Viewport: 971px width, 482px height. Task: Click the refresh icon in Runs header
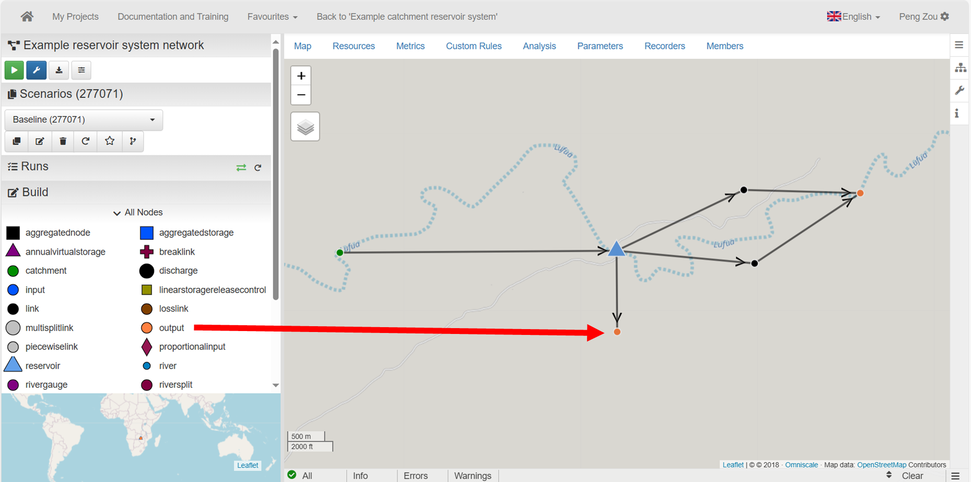pyautogui.click(x=258, y=167)
